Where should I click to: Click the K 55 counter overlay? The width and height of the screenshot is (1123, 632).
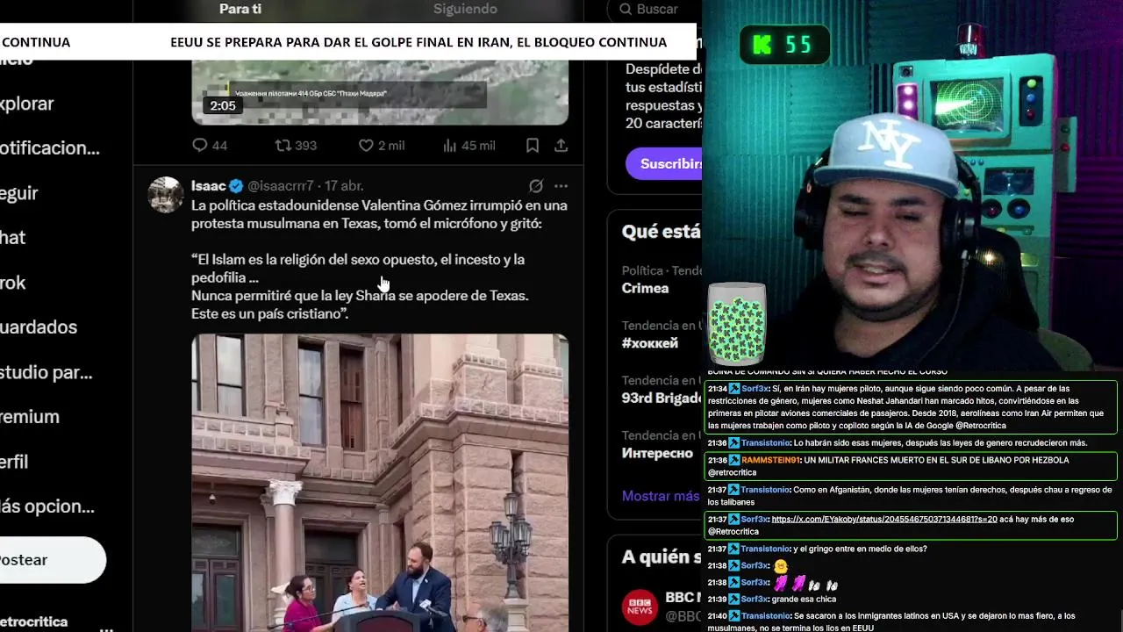point(783,46)
